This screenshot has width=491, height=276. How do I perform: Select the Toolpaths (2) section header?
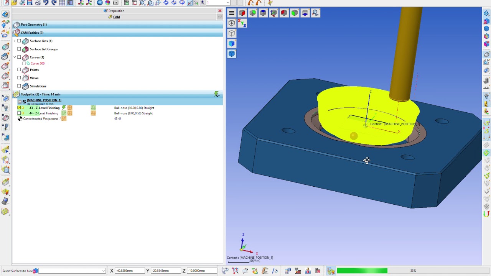click(x=117, y=94)
